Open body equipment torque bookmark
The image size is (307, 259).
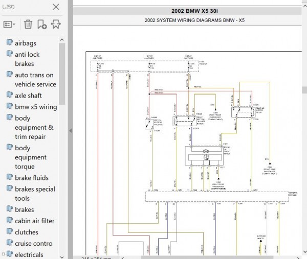click(x=31, y=157)
